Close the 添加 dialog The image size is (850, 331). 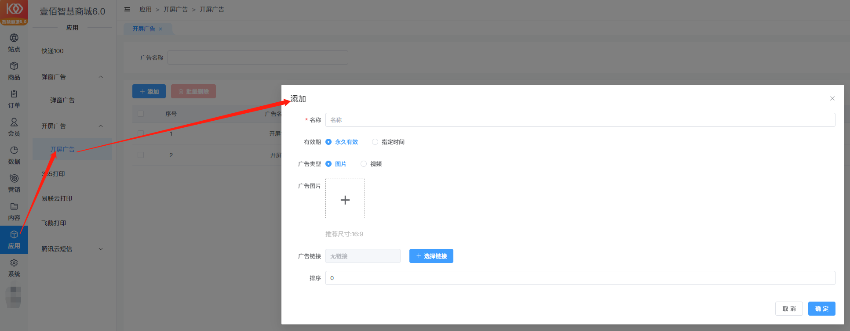pyautogui.click(x=832, y=98)
